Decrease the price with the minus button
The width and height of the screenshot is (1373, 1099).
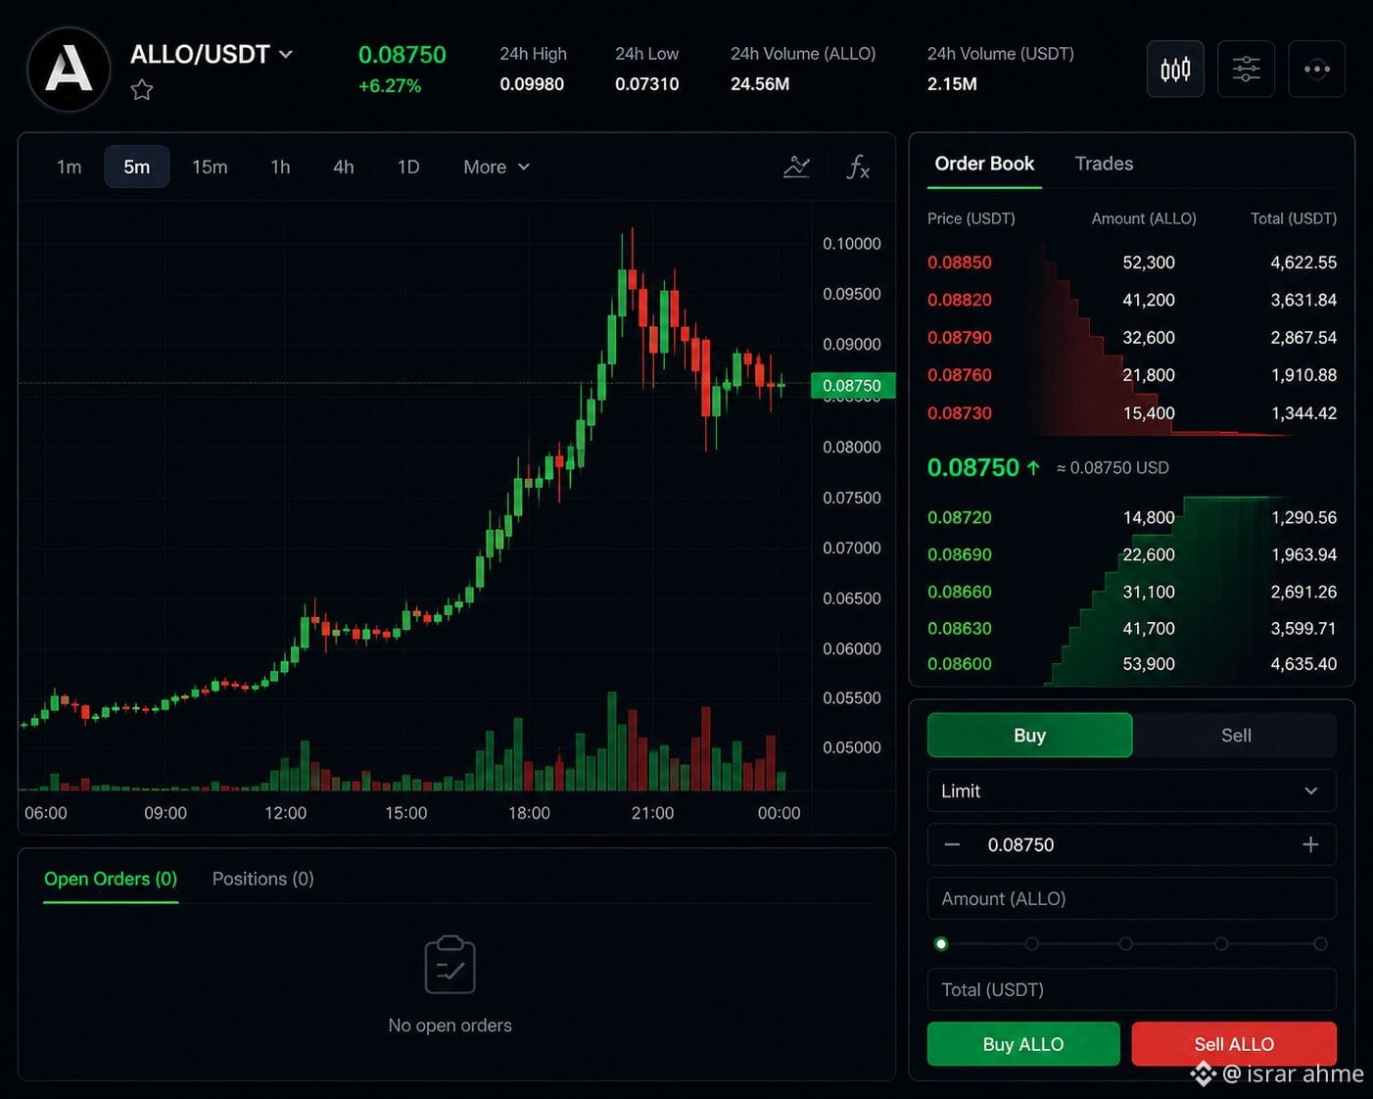[952, 844]
